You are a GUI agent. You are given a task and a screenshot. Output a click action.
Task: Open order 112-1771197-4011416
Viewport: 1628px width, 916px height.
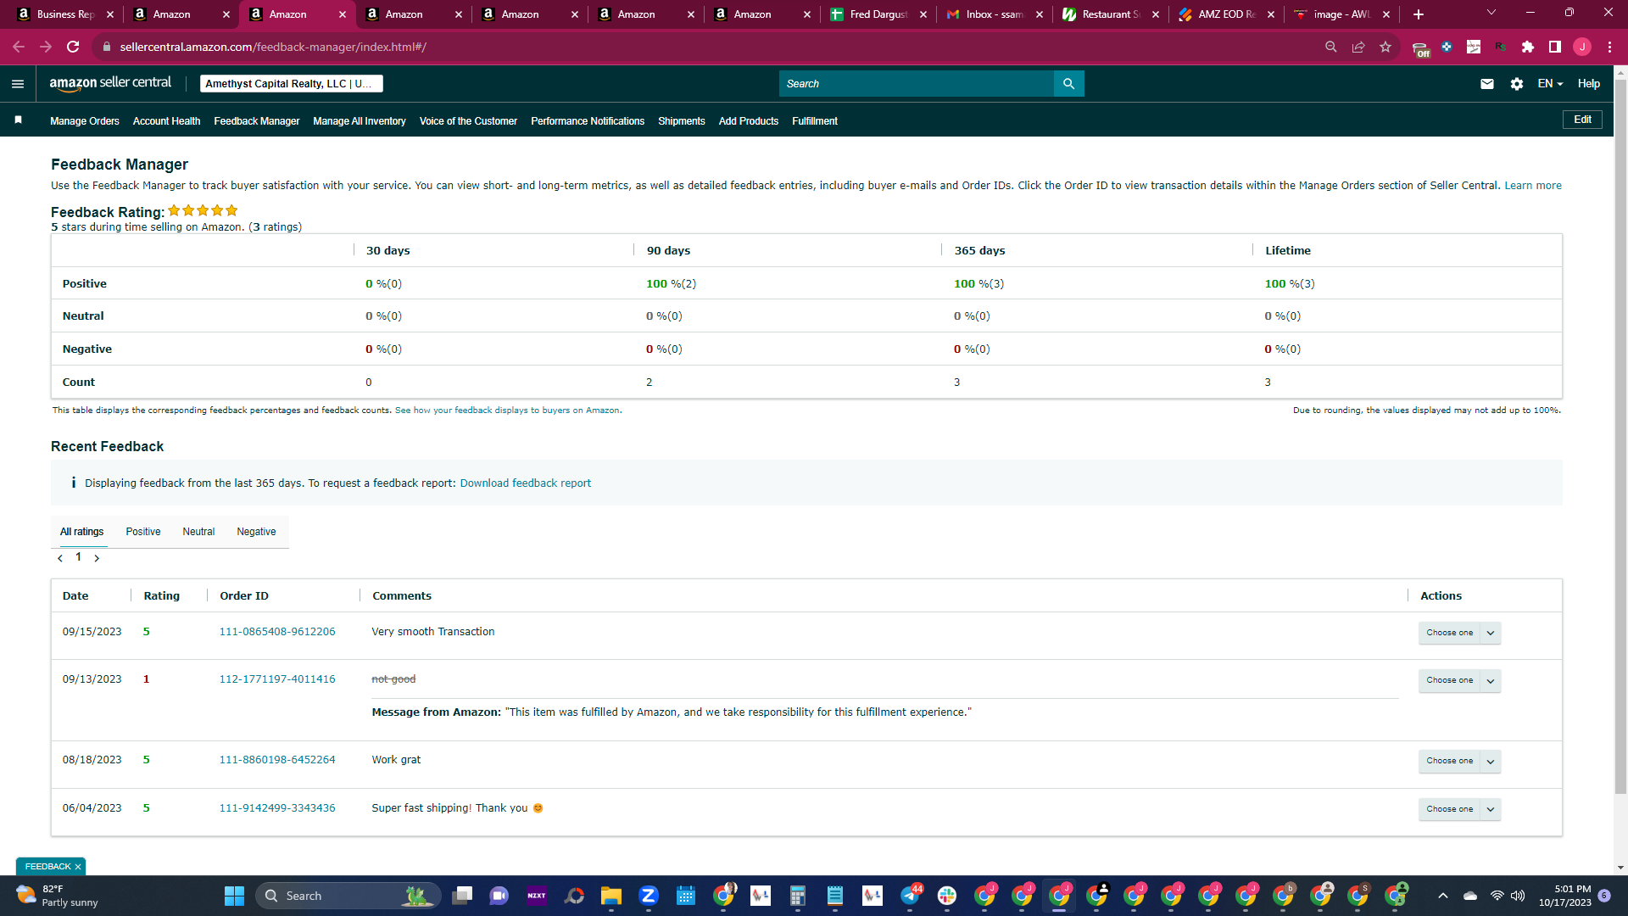pos(277,679)
